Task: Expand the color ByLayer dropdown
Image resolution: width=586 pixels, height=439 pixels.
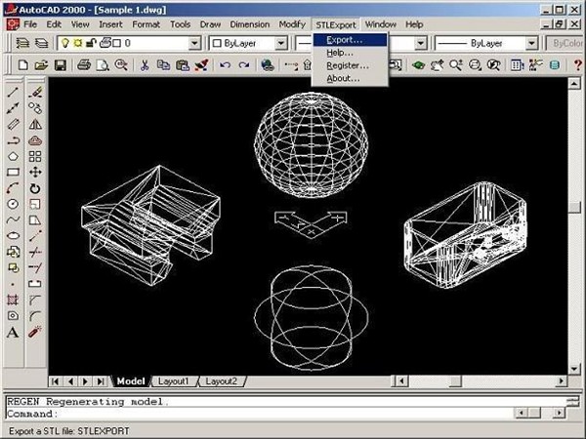Action: tap(281, 44)
